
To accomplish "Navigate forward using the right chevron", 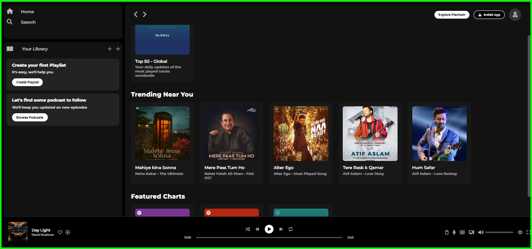I will (144, 14).
